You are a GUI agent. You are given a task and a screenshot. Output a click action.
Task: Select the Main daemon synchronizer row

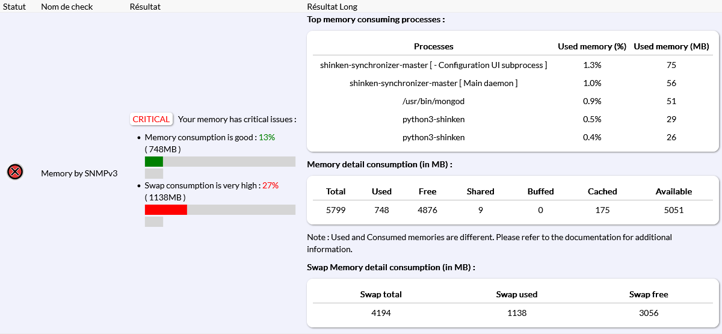pyautogui.click(x=433, y=83)
